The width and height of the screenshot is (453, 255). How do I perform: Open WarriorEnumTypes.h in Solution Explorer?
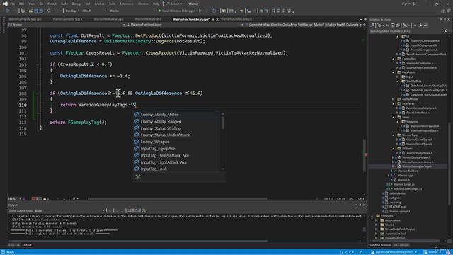click(419, 140)
